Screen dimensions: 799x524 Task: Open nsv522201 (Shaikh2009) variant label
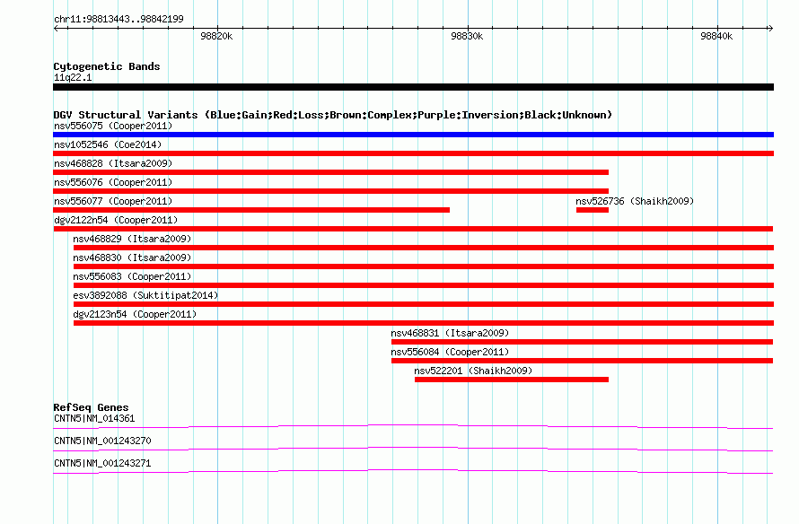(473, 371)
